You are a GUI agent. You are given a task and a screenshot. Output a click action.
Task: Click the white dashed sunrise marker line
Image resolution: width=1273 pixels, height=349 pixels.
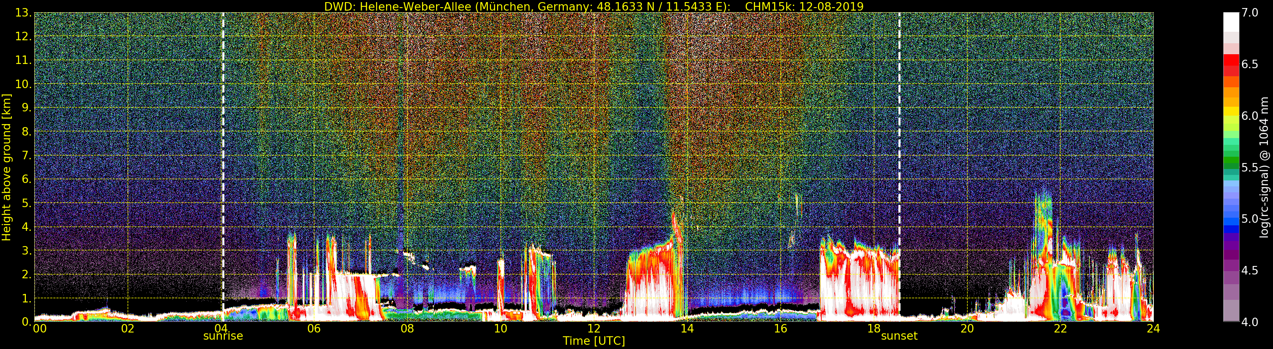point(223,148)
